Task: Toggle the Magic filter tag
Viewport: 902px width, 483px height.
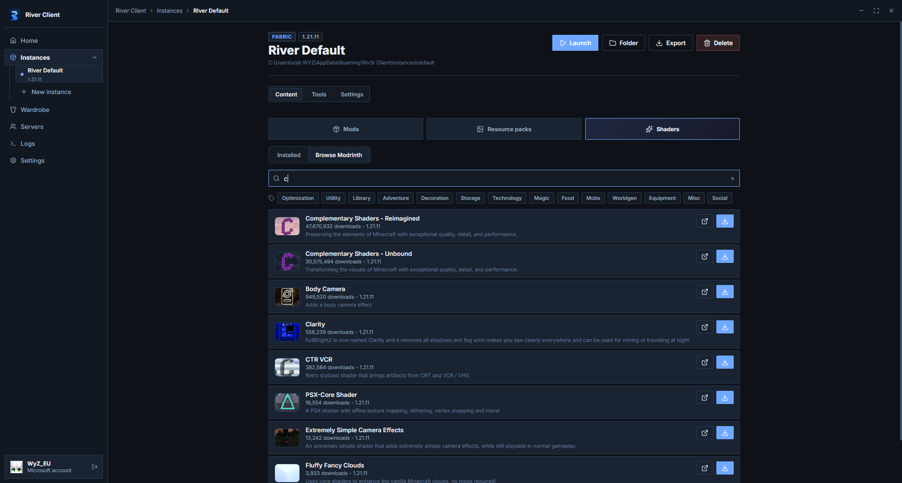Action: [x=542, y=198]
